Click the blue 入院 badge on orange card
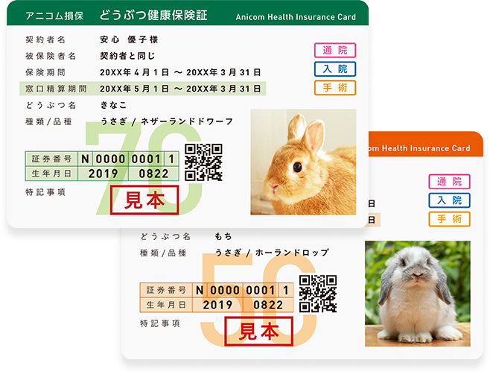Screen dimensions: 490x374 449,200
